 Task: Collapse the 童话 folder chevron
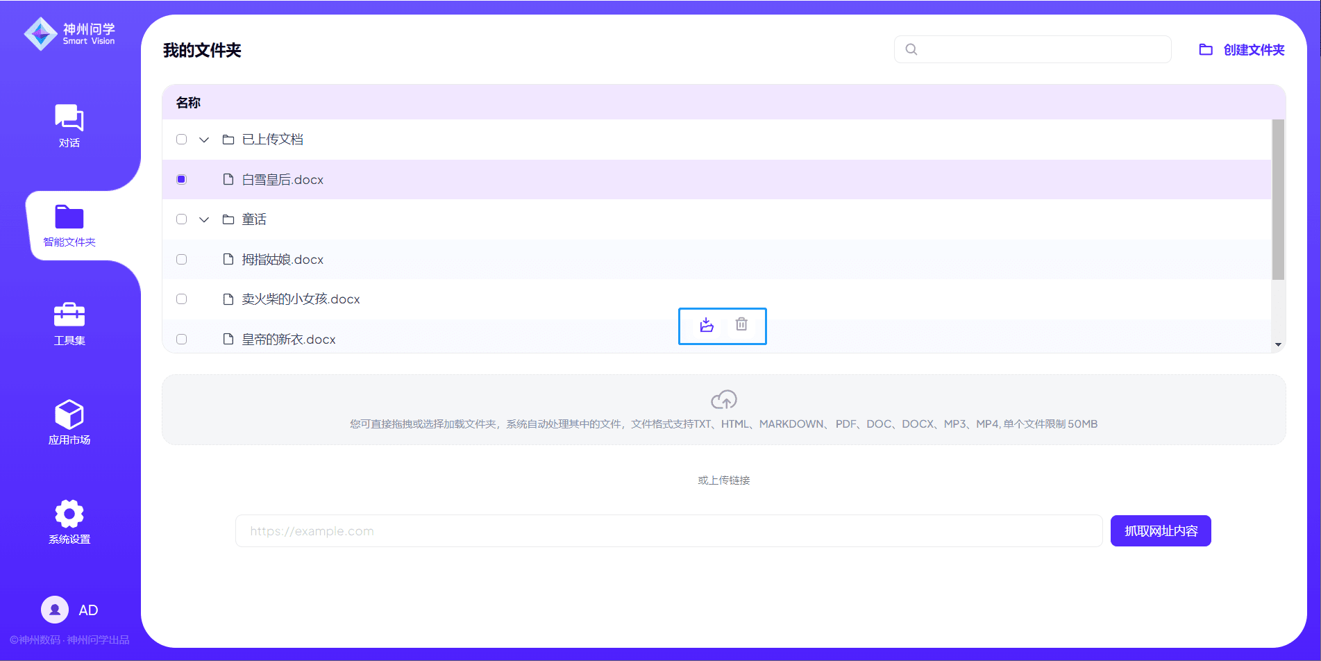pos(204,219)
